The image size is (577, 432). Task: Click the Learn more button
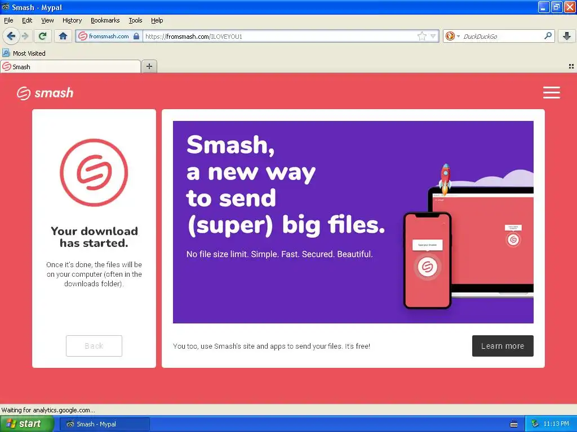point(503,346)
